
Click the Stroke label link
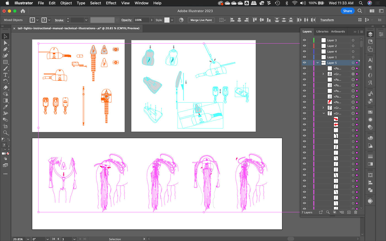(x=59, y=20)
